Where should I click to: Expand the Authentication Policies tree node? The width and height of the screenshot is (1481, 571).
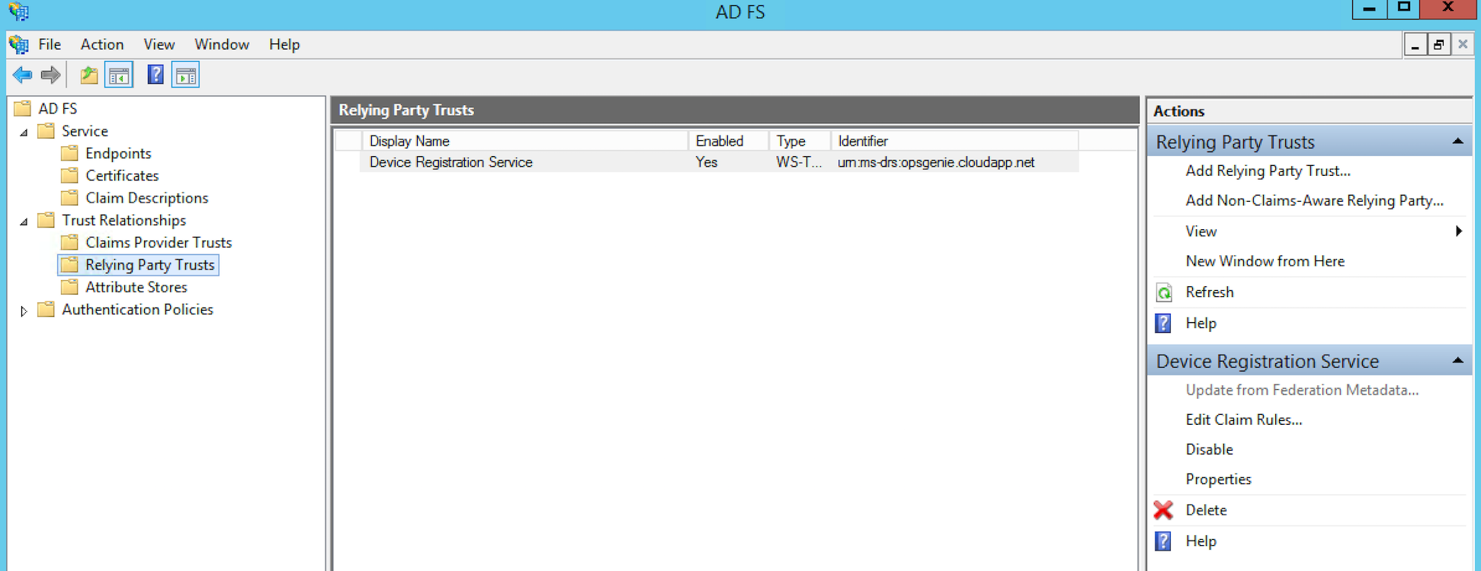pyautogui.click(x=24, y=311)
